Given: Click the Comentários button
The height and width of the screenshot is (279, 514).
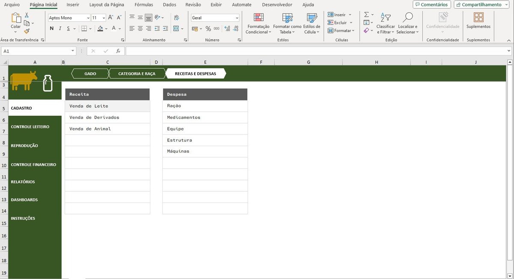Looking at the screenshot, I should [x=432, y=5].
